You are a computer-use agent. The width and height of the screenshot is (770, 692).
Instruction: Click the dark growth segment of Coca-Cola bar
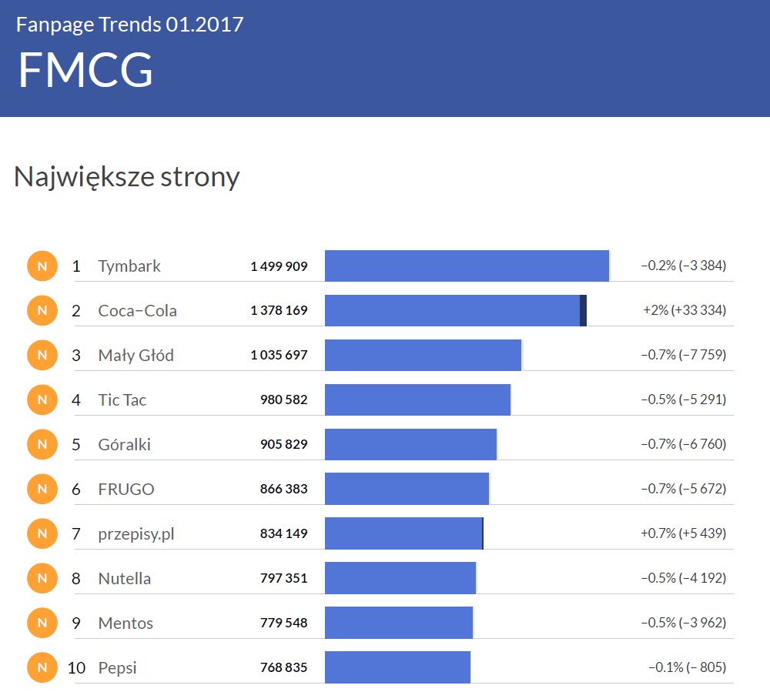[x=583, y=311]
